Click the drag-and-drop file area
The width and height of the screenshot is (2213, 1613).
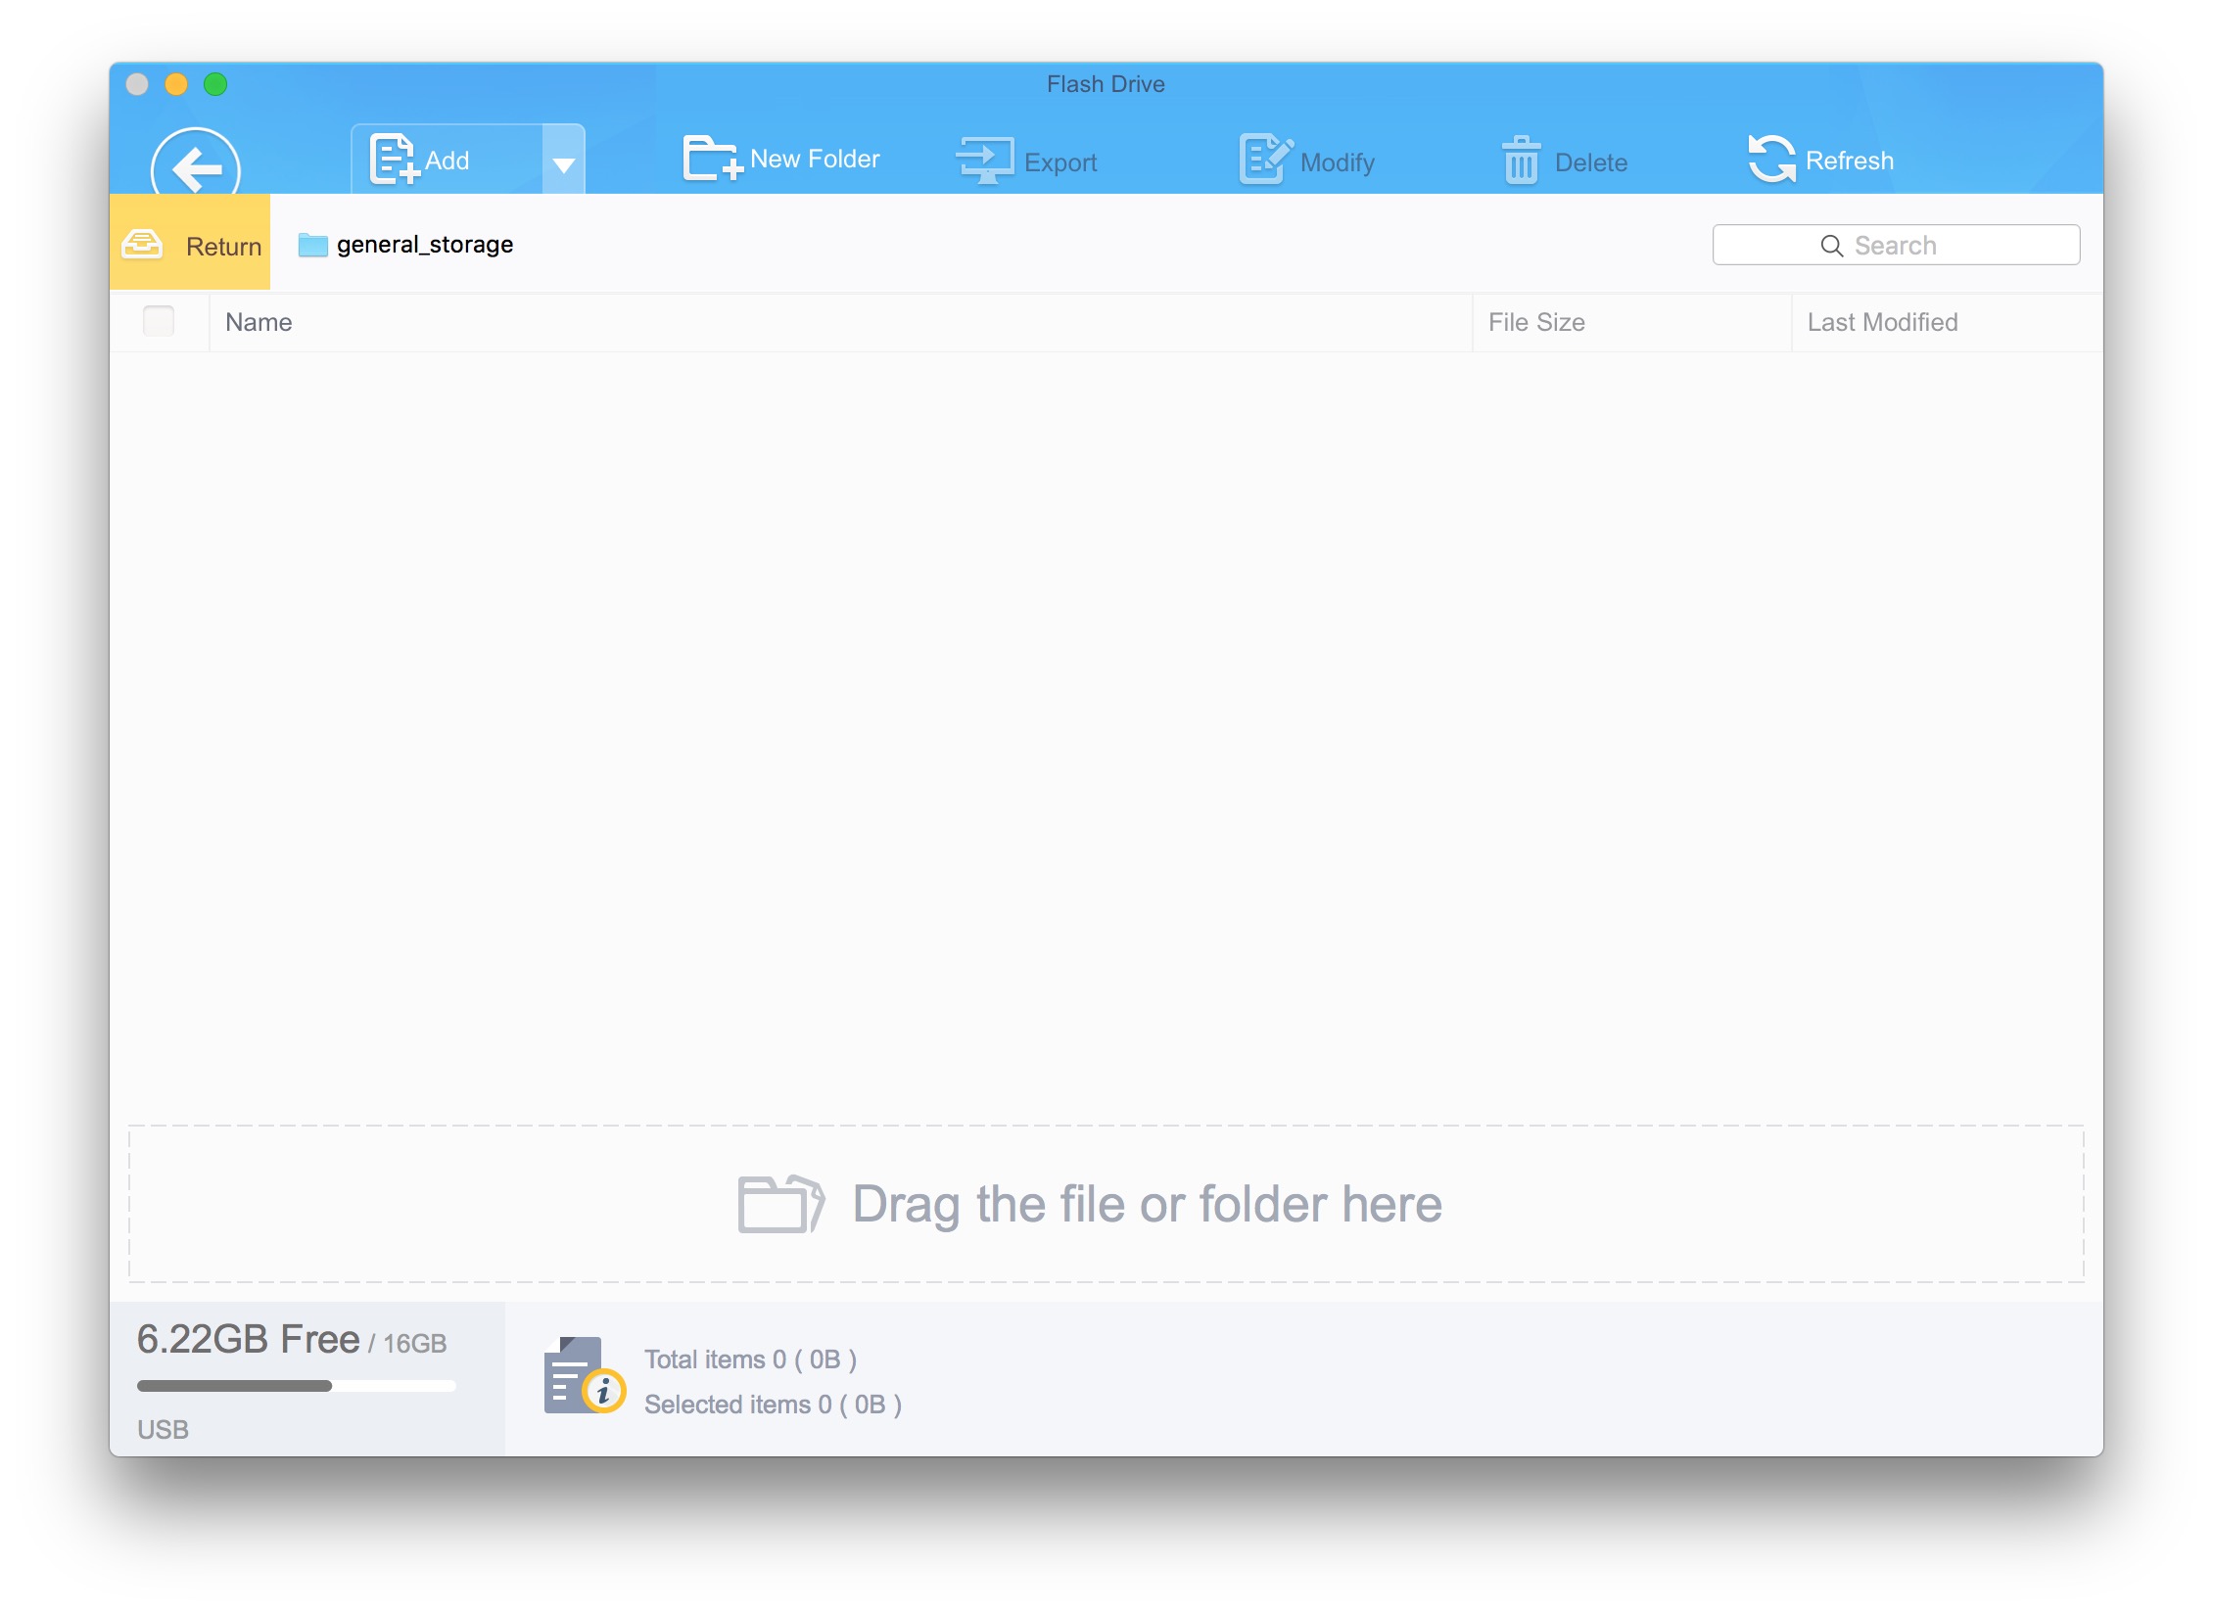coord(1105,1203)
